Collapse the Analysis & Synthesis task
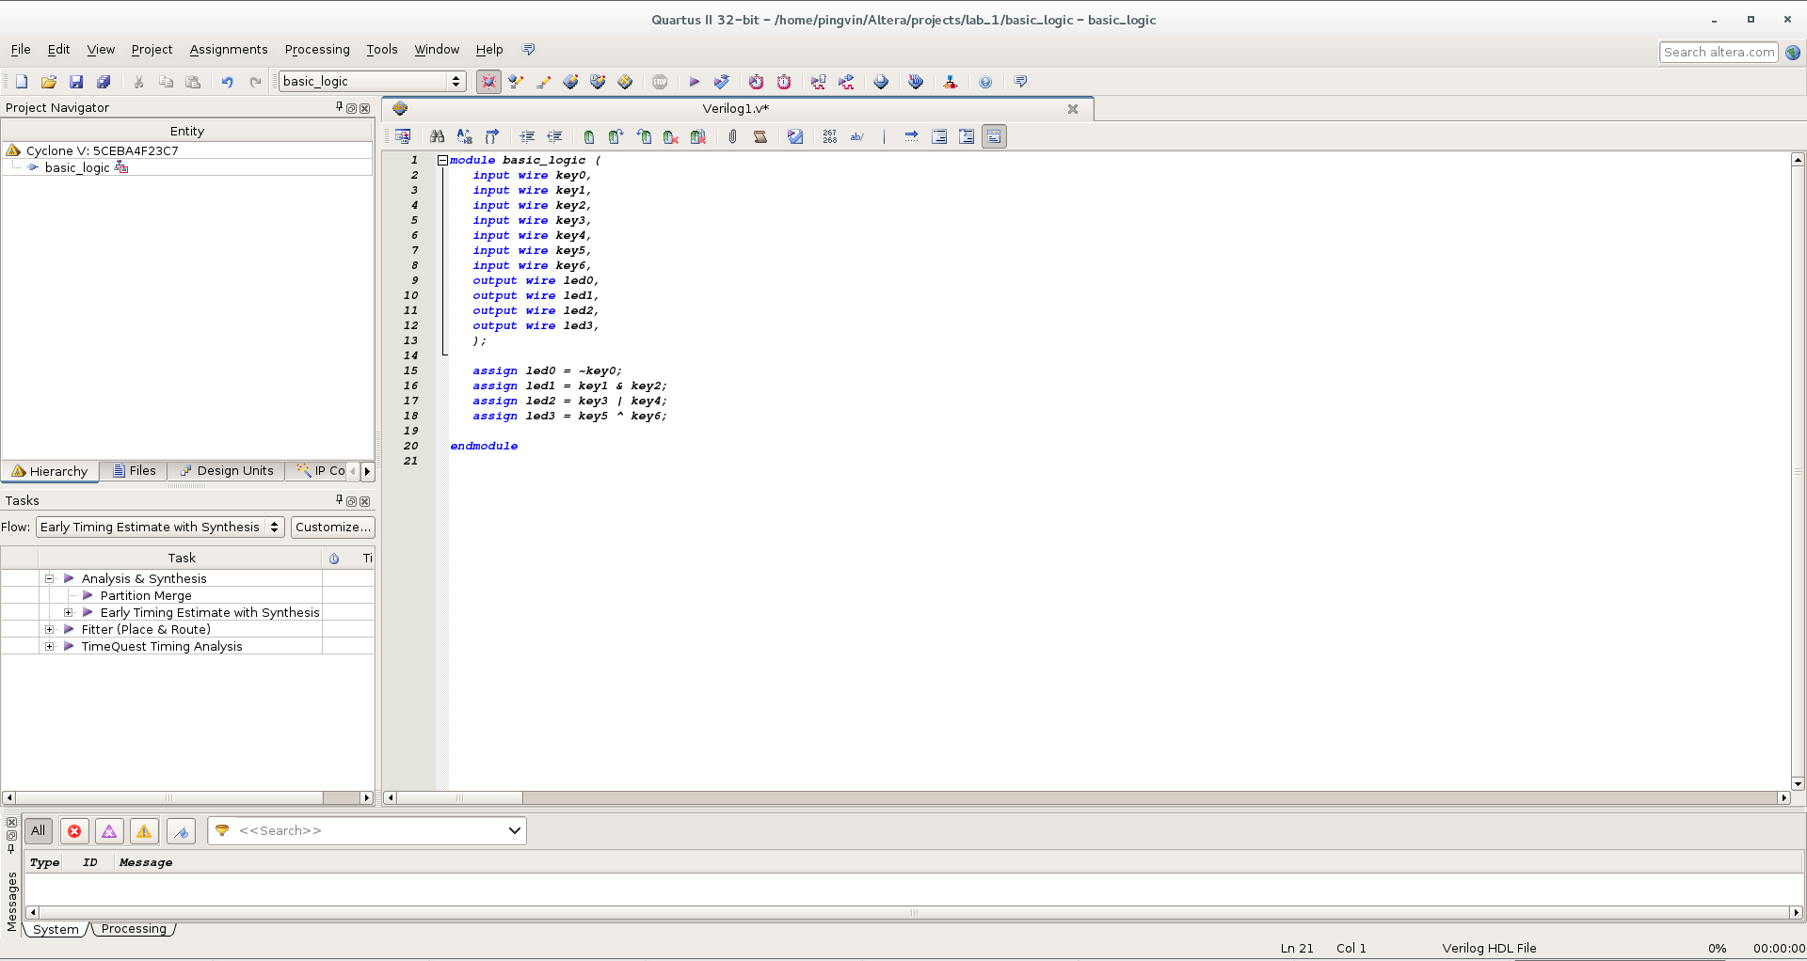 [50, 578]
